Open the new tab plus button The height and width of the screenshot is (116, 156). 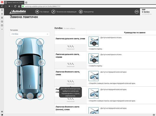pos(26,2)
